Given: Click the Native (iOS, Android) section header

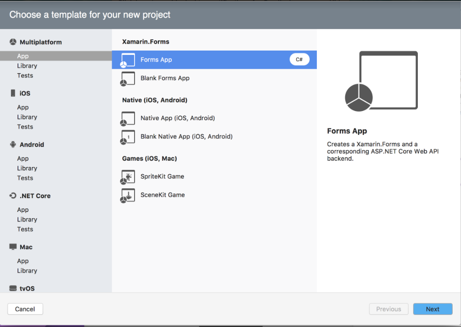Looking at the screenshot, I should point(155,100).
